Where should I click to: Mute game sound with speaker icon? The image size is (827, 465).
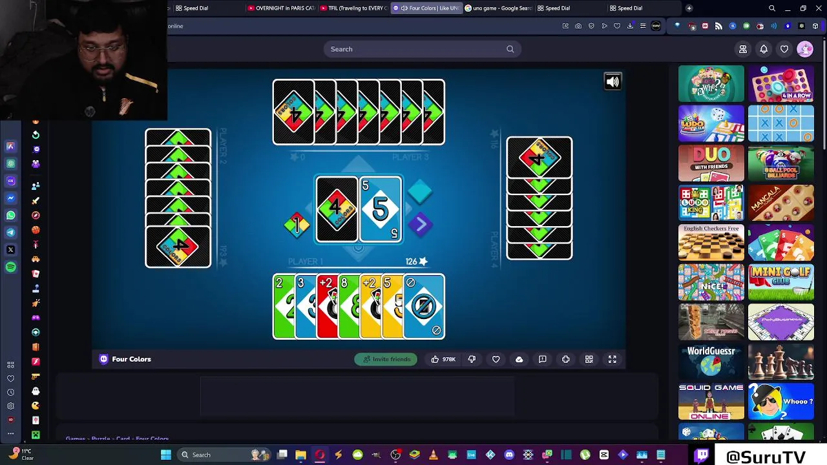click(612, 81)
